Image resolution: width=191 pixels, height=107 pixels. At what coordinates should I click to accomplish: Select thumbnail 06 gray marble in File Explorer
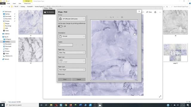pyautogui.click(x=175, y=22)
